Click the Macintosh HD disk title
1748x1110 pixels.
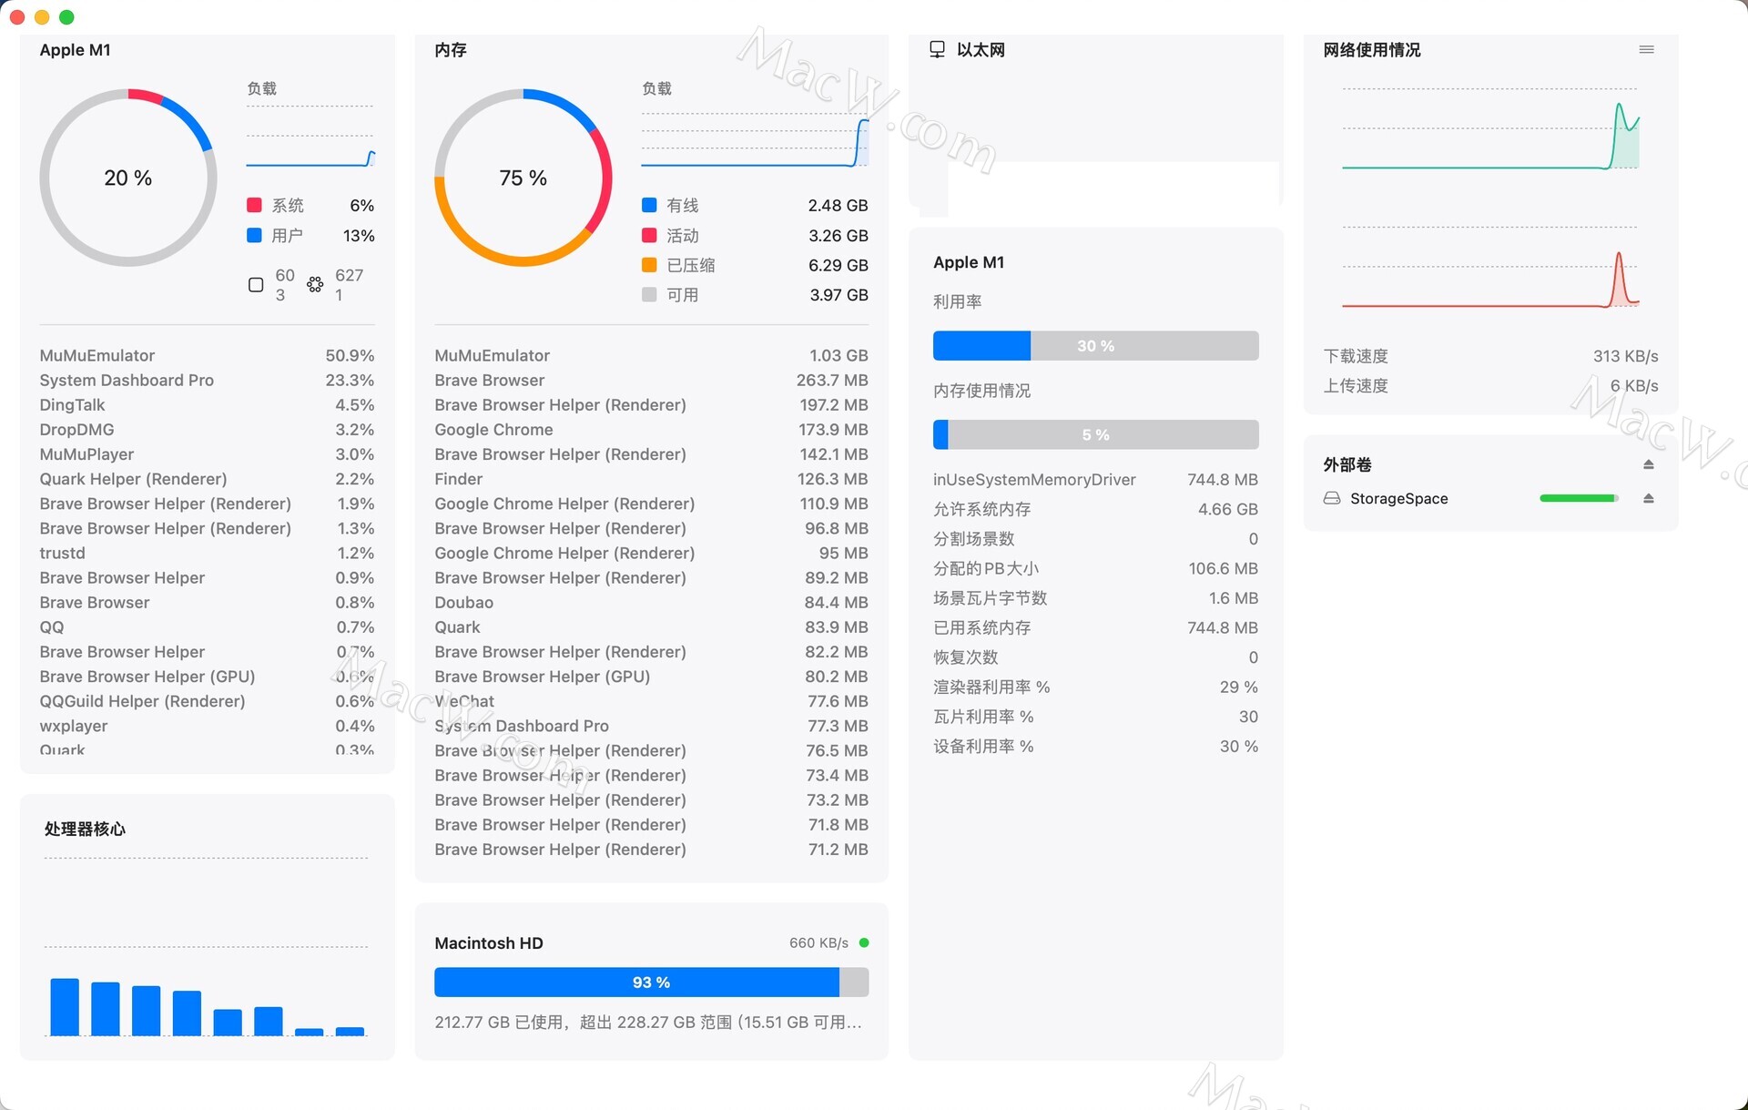(489, 942)
